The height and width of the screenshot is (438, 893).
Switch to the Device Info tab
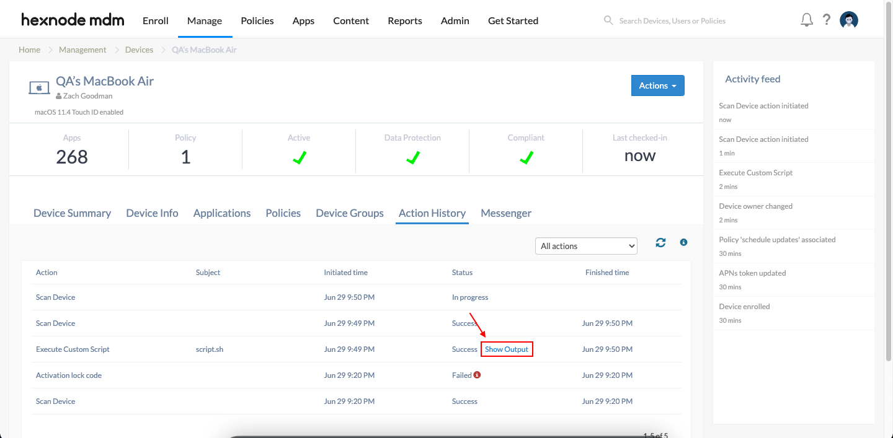(152, 213)
